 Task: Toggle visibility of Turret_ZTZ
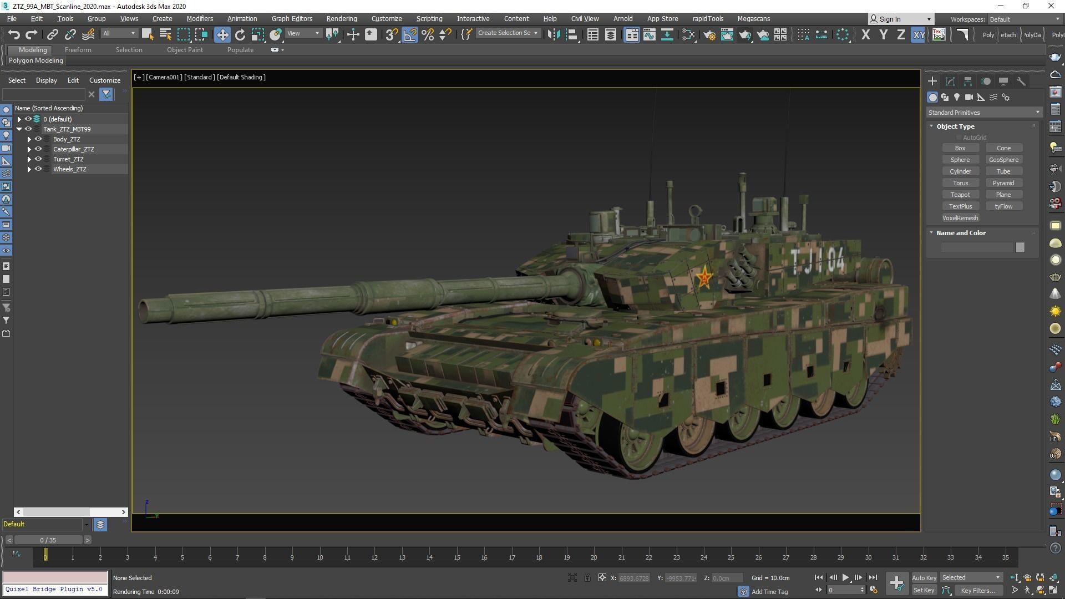[x=38, y=159]
